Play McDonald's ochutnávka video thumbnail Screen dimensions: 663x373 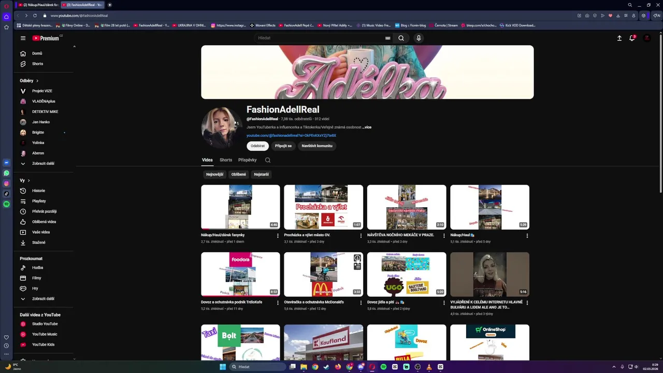coord(324,274)
